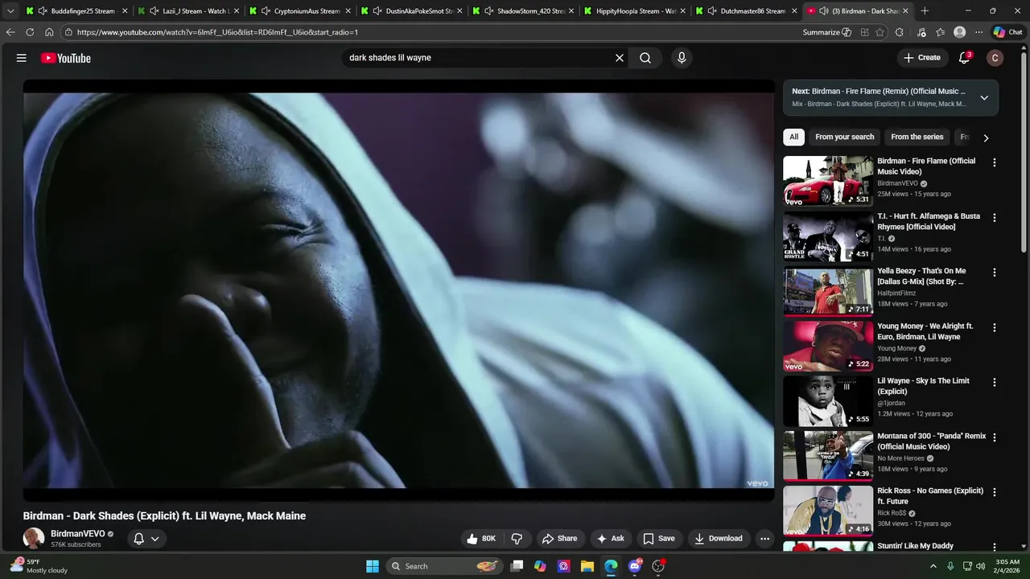
Task: Open the YouTube guide hamburger menu
Action: tap(22, 58)
